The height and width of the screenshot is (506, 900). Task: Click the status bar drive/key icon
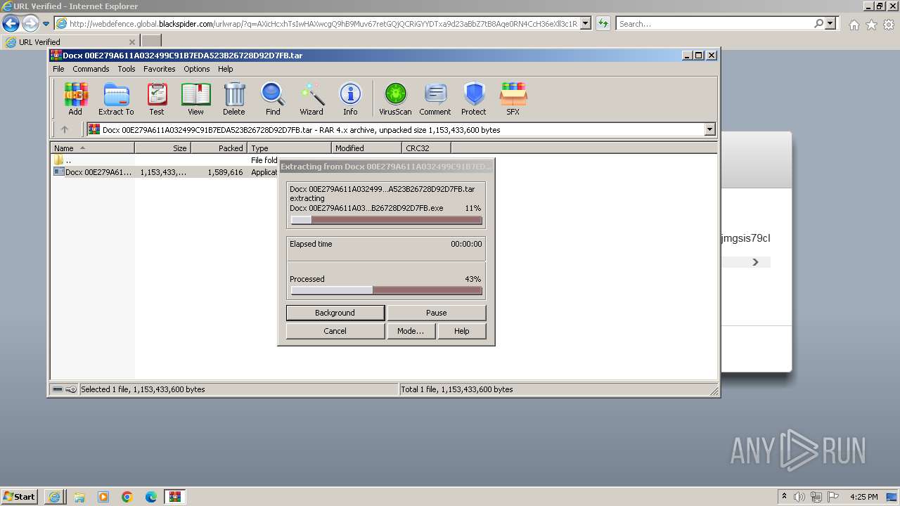65,389
